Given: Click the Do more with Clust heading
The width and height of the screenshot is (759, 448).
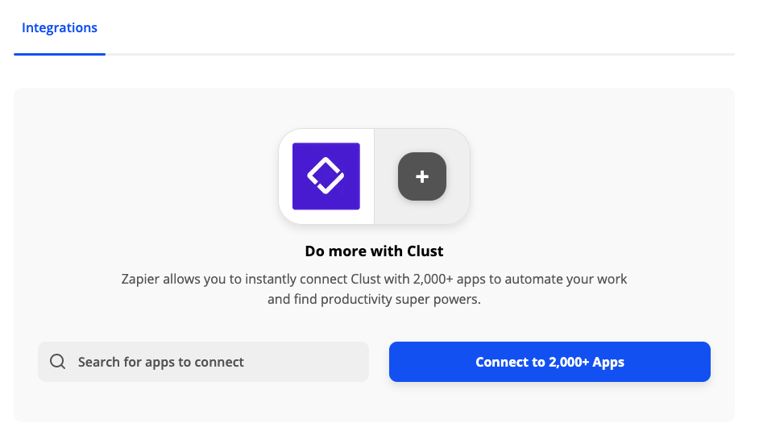Looking at the screenshot, I should [374, 251].
